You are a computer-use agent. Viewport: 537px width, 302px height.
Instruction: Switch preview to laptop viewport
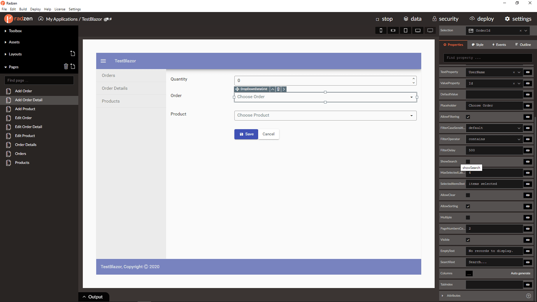pyautogui.click(x=418, y=30)
